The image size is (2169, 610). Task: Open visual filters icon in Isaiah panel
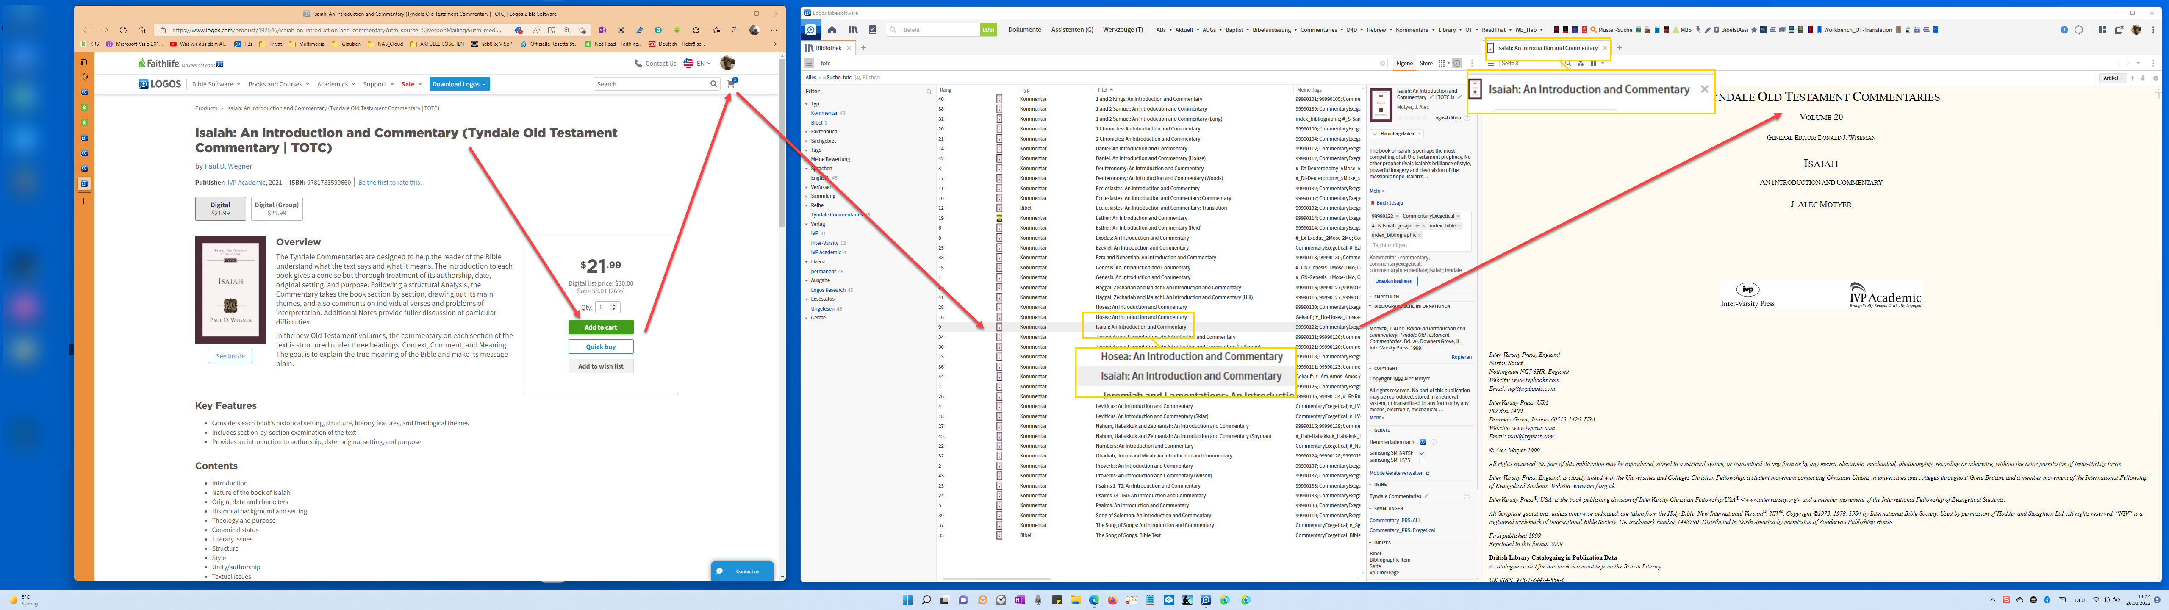[1581, 63]
